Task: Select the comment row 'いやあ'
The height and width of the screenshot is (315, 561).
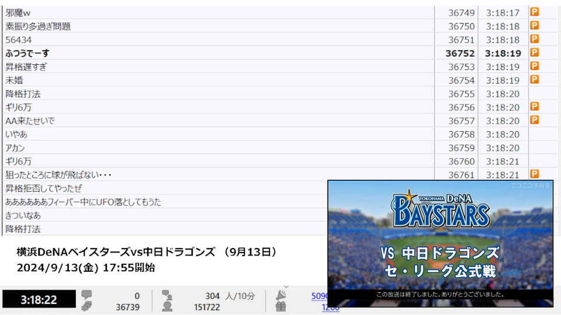Action: (218, 134)
